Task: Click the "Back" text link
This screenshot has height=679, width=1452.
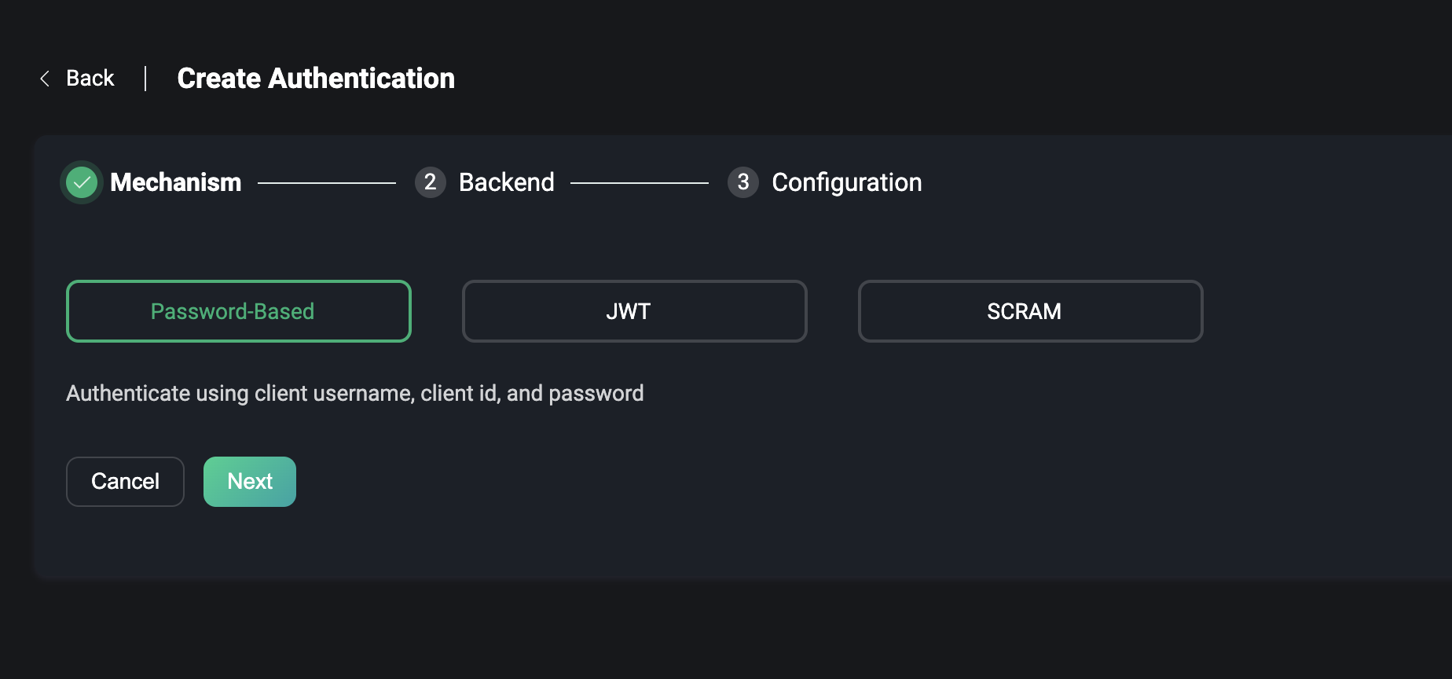Action: [x=90, y=79]
